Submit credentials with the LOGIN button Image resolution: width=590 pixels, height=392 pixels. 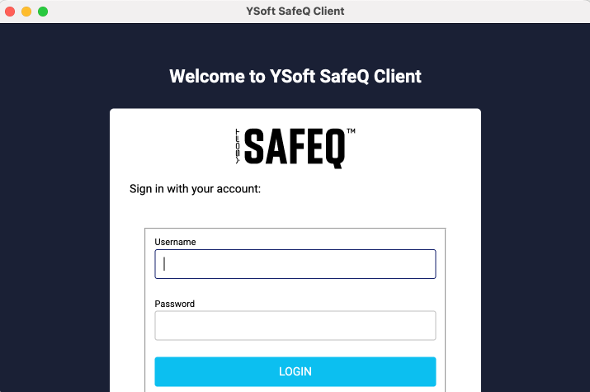click(x=295, y=371)
